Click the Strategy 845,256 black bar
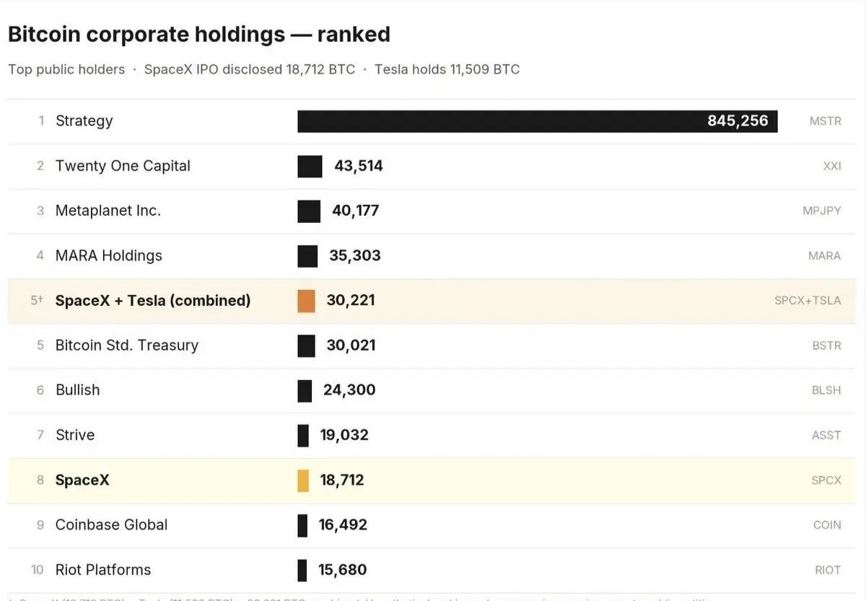 pyautogui.click(x=537, y=121)
